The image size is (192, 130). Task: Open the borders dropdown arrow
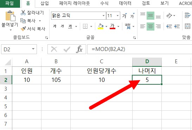click(91, 26)
